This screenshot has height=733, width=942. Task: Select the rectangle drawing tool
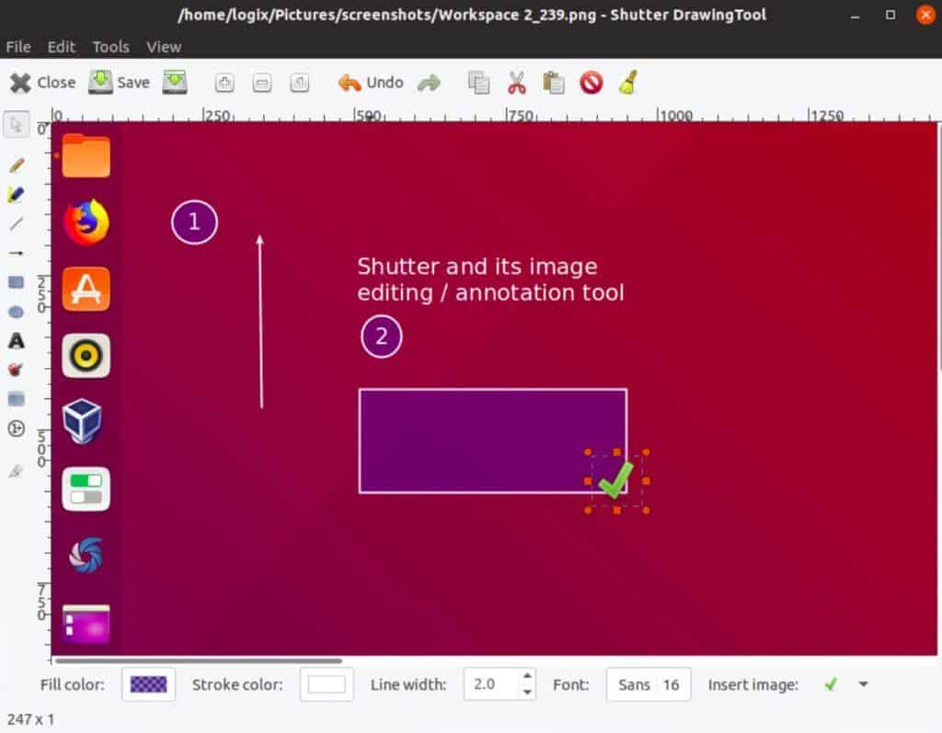(x=17, y=282)
